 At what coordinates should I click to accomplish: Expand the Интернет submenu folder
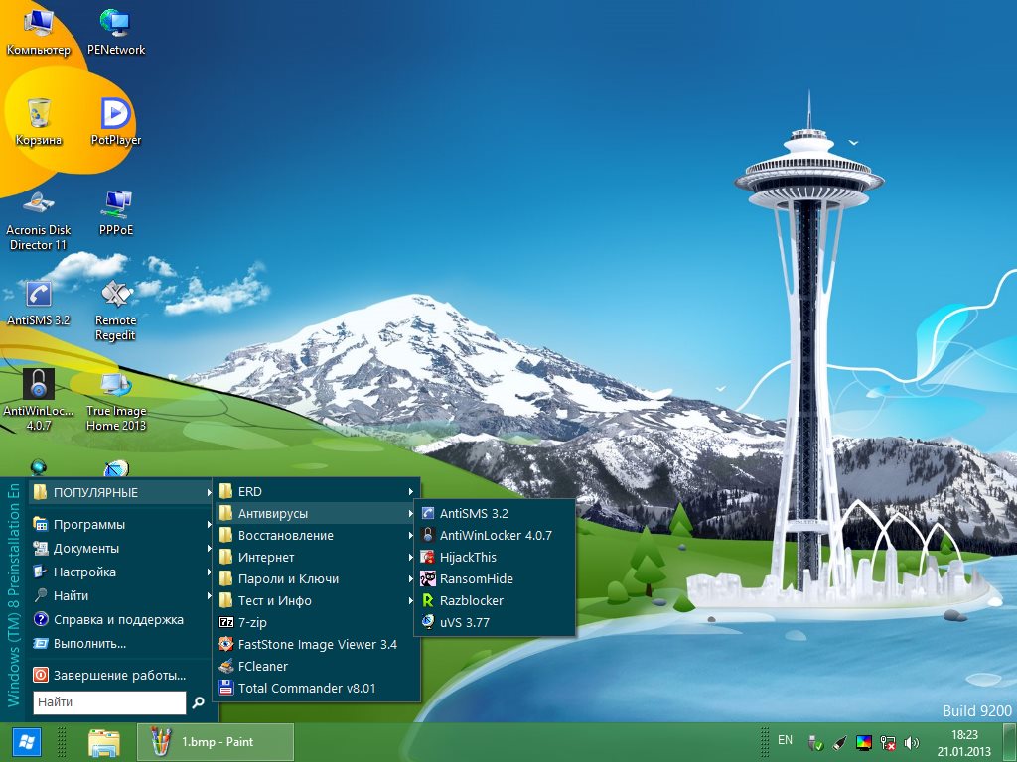point(317,558)
